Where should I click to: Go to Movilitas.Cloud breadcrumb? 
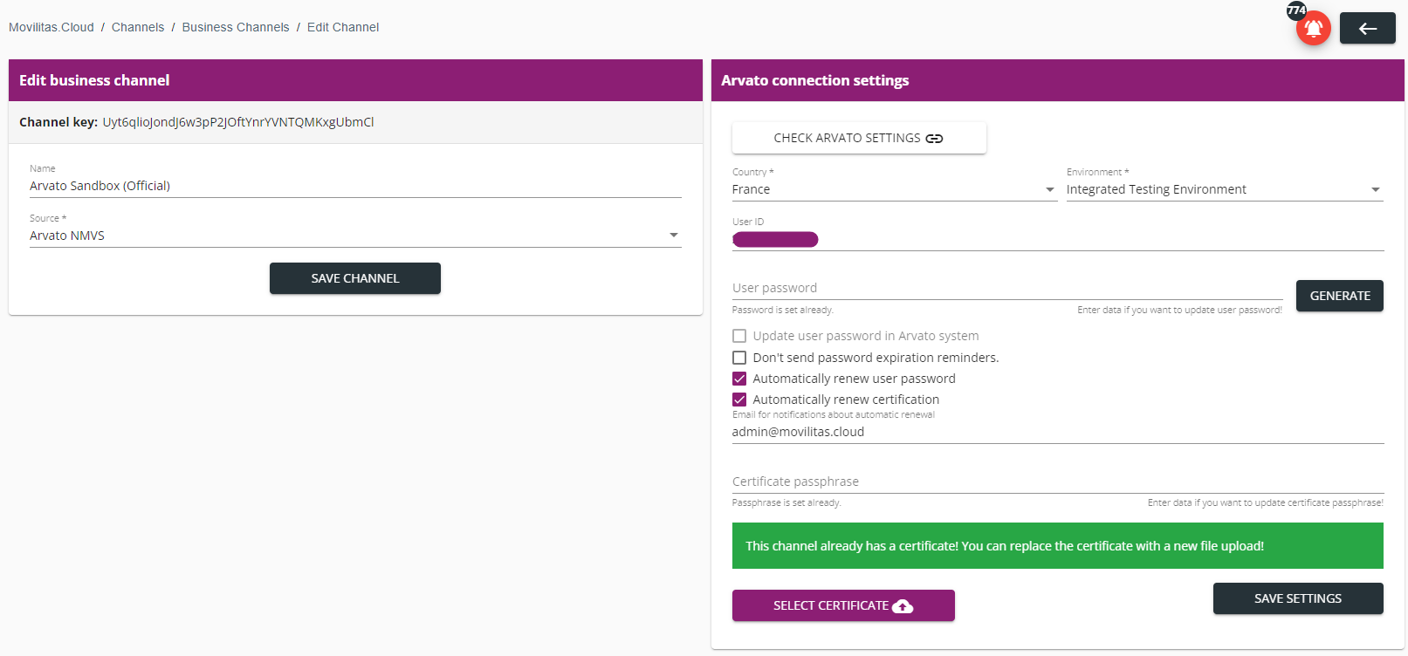52,27
